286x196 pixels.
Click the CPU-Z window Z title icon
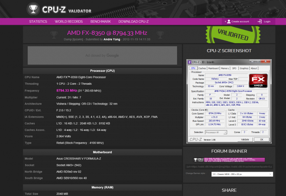click(x=190, y=62)
